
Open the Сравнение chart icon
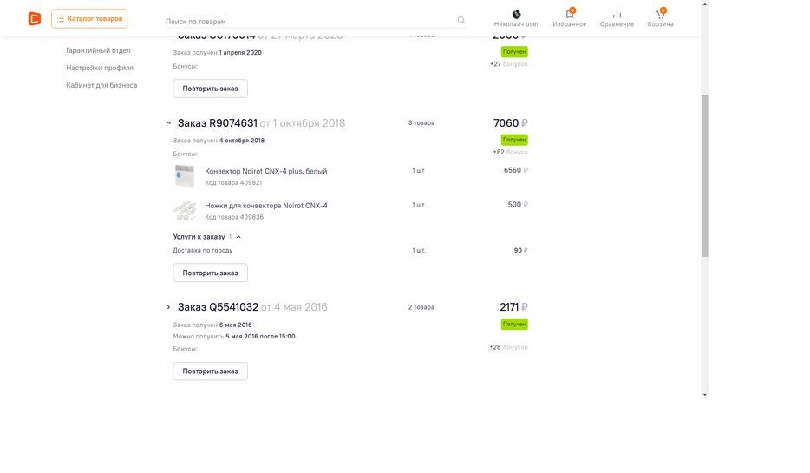click(617, 15)
